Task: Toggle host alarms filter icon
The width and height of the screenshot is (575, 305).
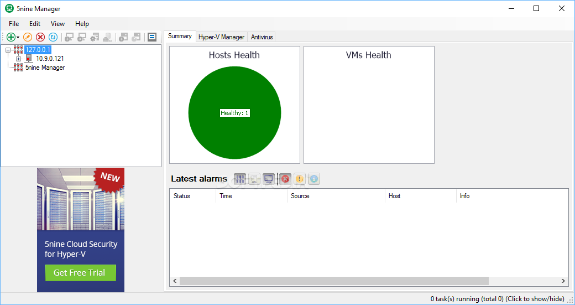Action: [254, 179]
